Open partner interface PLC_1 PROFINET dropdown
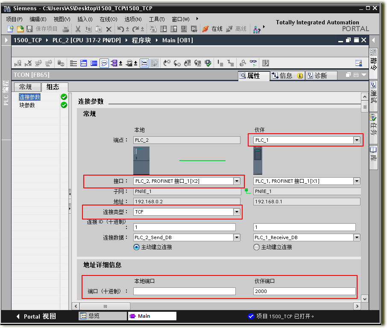This screenshot has width=387, height=328. pyautogui.click(x=357, y=181)
